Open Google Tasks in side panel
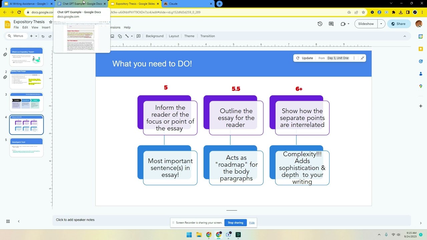 click(x=421, y=61)
